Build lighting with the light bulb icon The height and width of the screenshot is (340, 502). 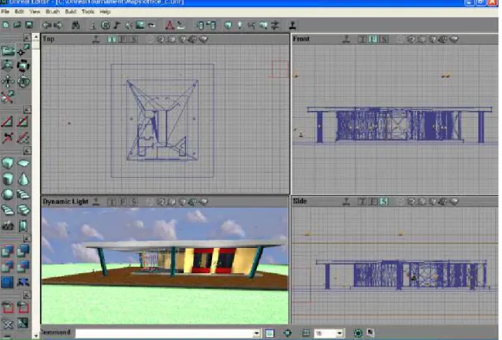click(240, 25)
